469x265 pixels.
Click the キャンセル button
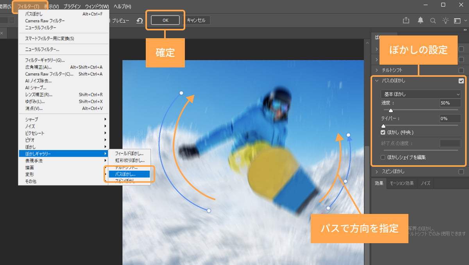[x=197, y=20]
